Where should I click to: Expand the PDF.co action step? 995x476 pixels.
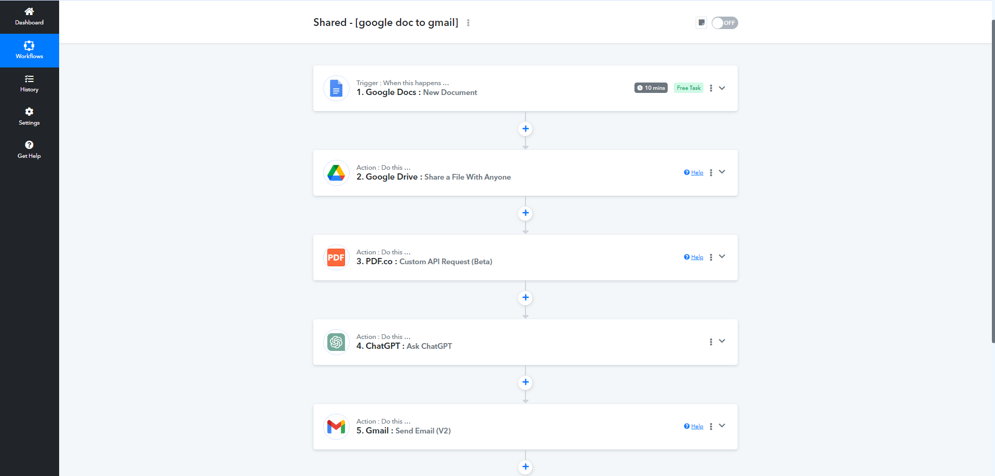[x=722, y=256]
